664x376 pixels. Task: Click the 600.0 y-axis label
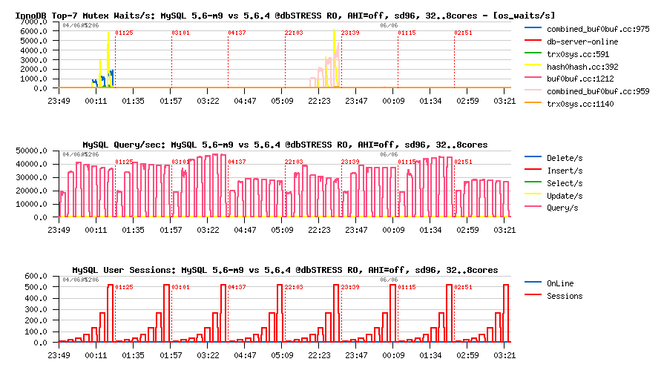pyautogui.click(x=36, y=276)
